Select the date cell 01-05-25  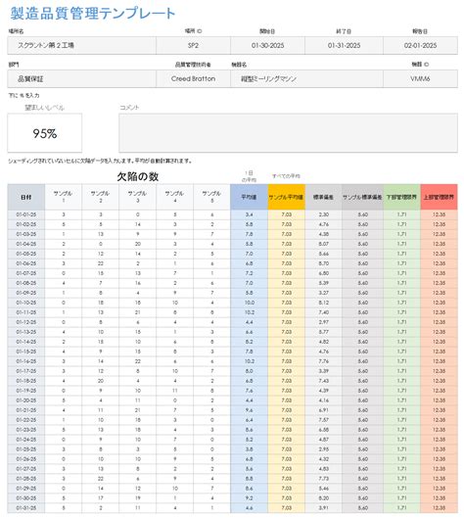pyautogui.click(x=26, y=254)
